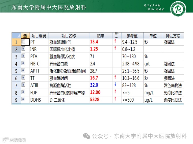Click the D-二聚体 name cell
Viewport: 193px width, 144px height.
coord(69,100)
